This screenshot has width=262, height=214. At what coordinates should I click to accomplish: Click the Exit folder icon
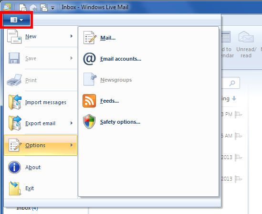pos(15,188)
